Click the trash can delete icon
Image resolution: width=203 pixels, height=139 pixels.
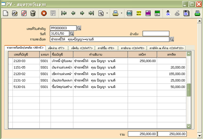click(33, 13)
